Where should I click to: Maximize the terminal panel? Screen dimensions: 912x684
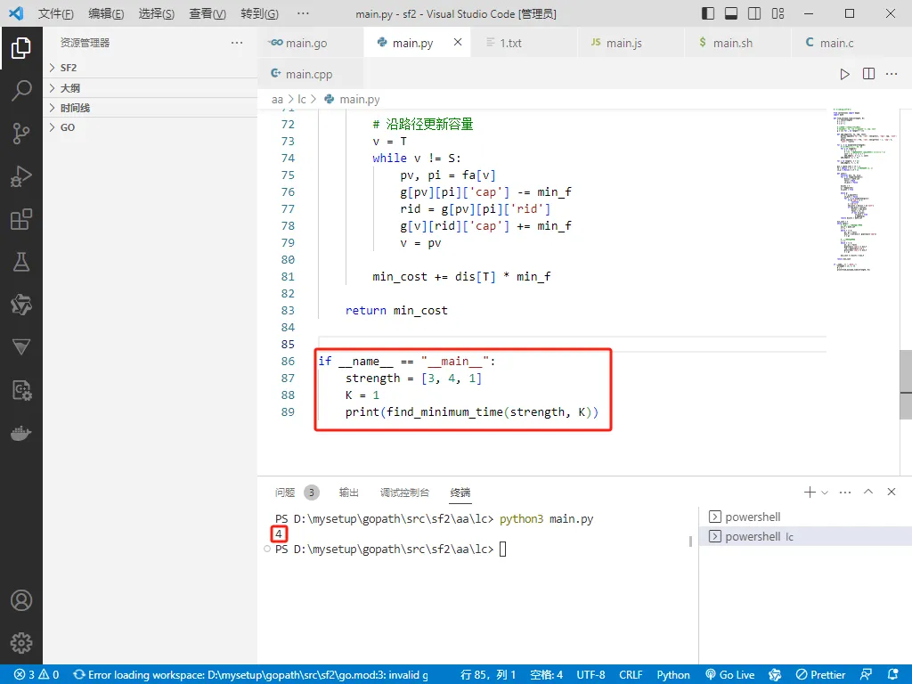click(x=868, y=492)
